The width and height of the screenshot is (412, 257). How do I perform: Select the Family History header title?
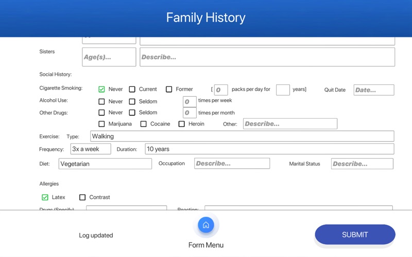[205, 17]
